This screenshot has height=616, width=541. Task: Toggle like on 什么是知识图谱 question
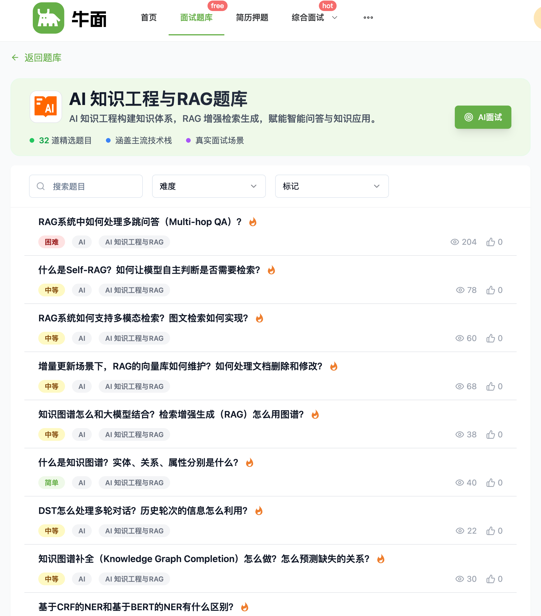pos(490,483)
